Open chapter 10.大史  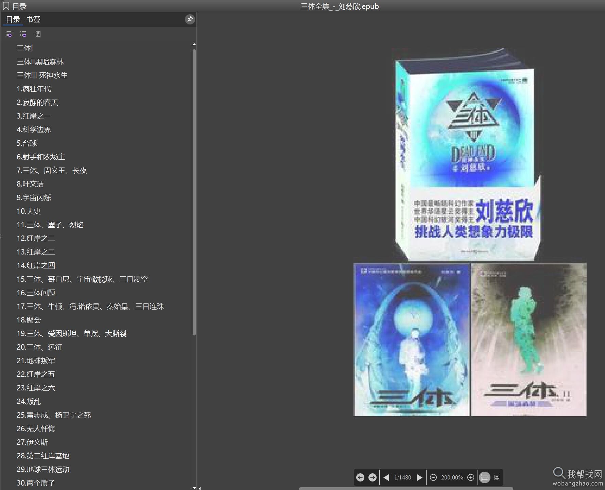click(x=29, y=211)
